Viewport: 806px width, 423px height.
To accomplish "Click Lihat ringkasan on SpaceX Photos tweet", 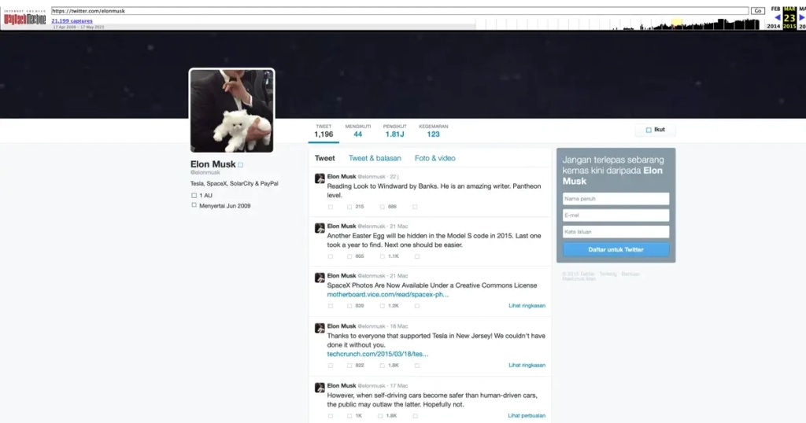I will point(527,306).
